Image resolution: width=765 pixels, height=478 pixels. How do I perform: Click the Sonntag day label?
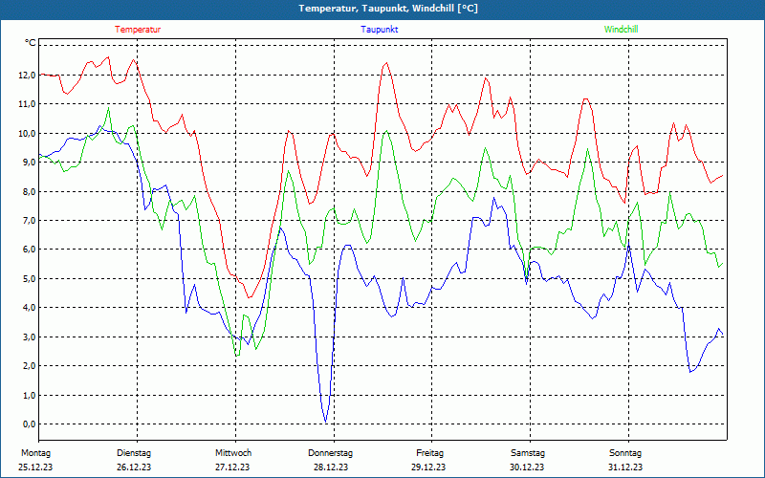click(625, 453)
